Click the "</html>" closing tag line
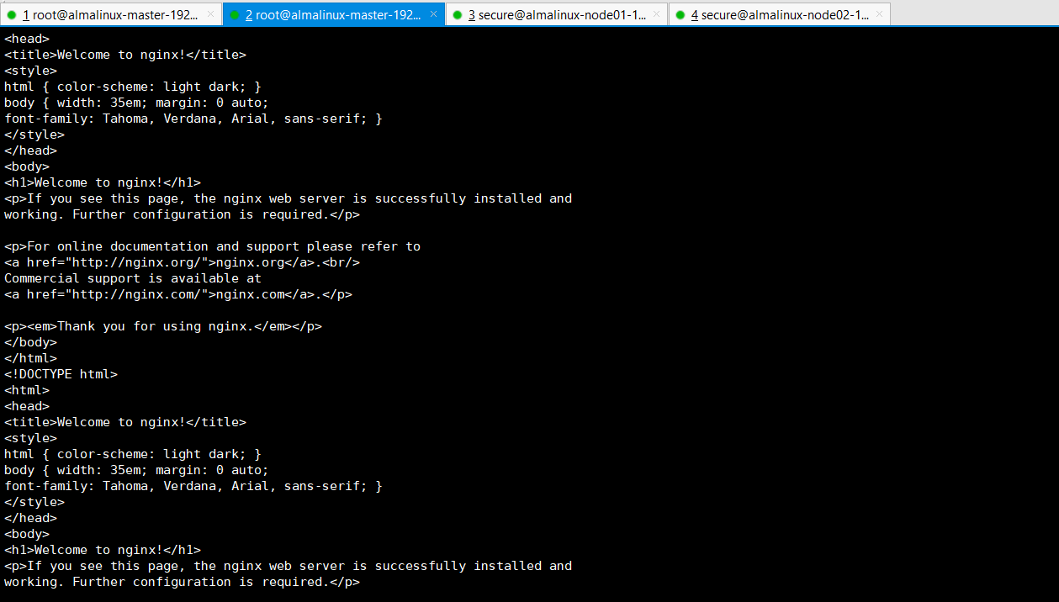 pyautogui.click(x=30, y=358)
